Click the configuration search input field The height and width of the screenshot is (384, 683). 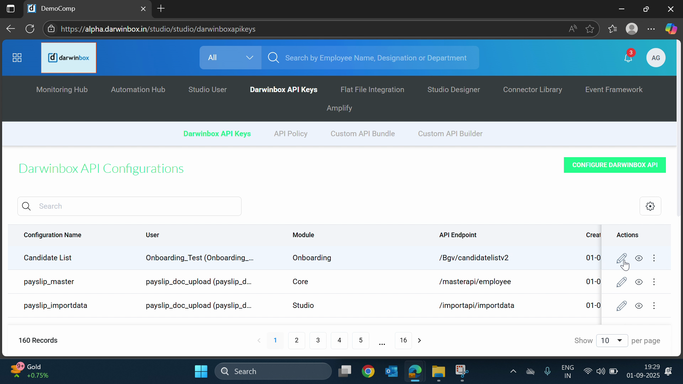click(135, 206)
